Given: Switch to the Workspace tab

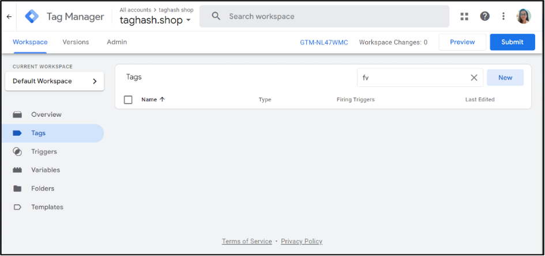Looking at the screenshot, I should pos(30,42).
